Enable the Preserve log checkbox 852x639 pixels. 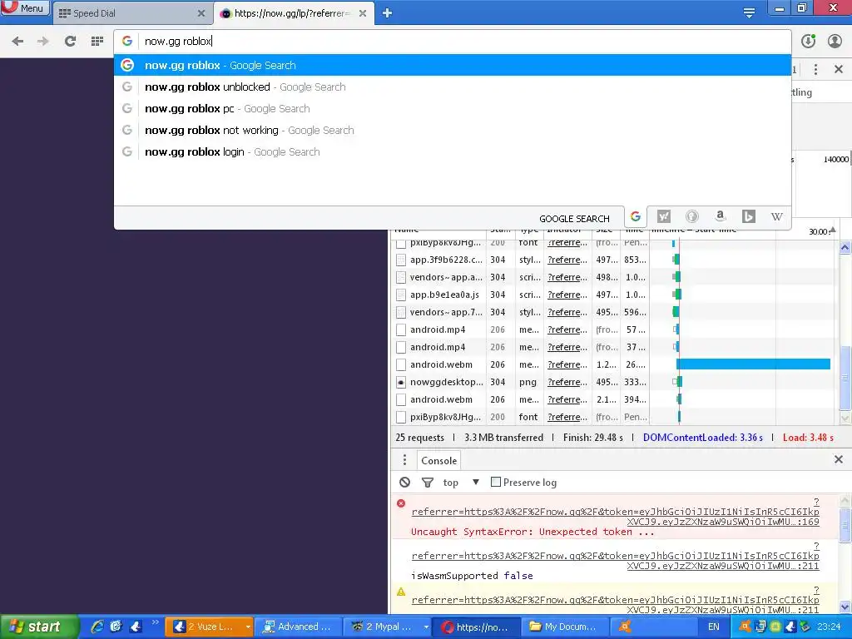[496, 482]
